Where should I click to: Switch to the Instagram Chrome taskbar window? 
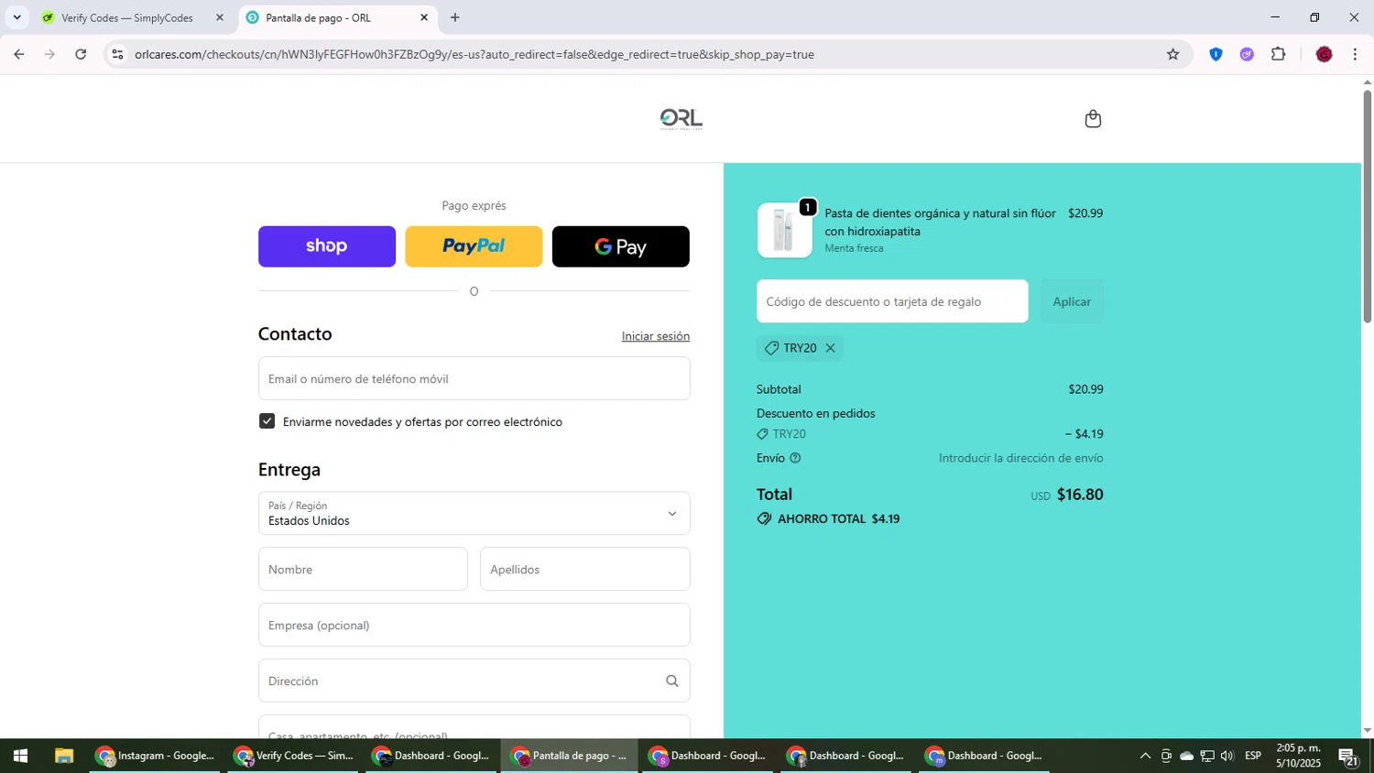[x=157, y=756]
